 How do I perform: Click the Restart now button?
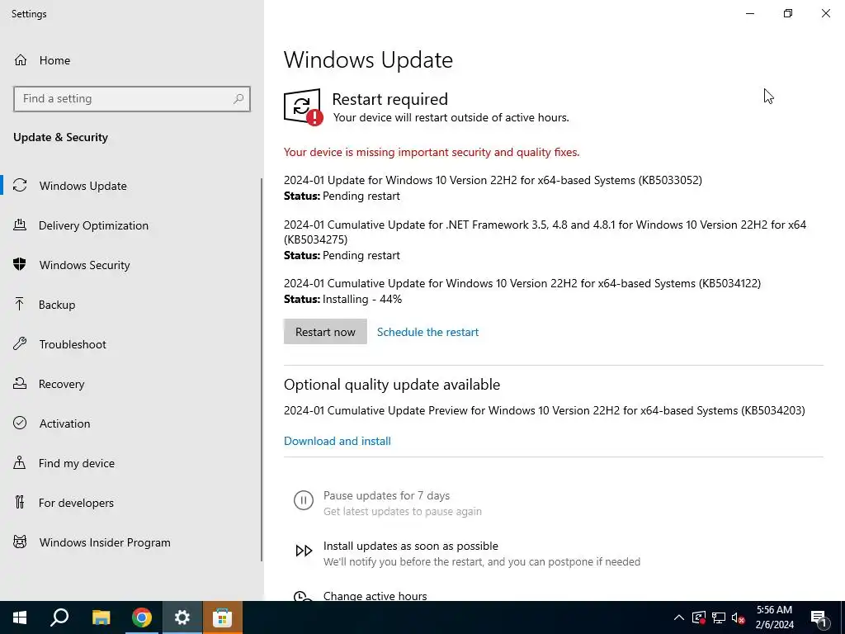pos(325,332)
